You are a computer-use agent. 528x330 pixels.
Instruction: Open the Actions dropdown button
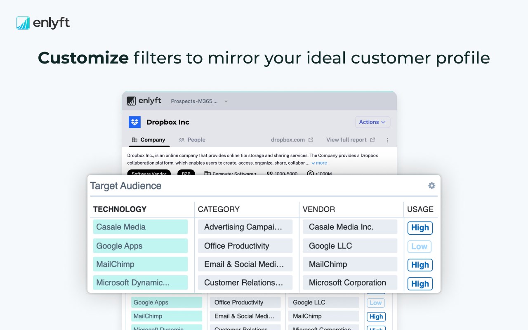click(372, 122)
